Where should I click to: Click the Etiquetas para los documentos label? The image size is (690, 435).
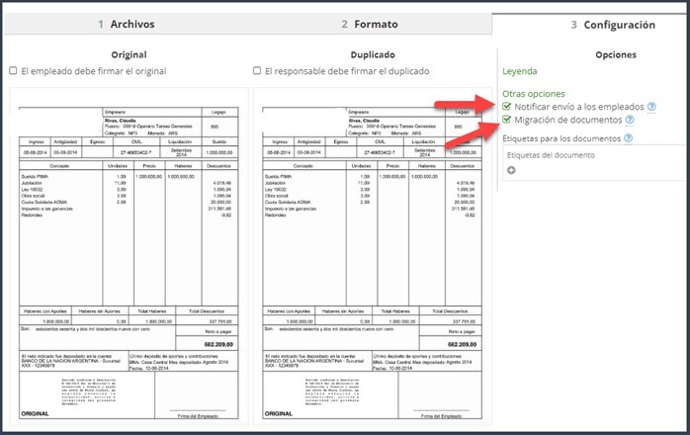561,138
